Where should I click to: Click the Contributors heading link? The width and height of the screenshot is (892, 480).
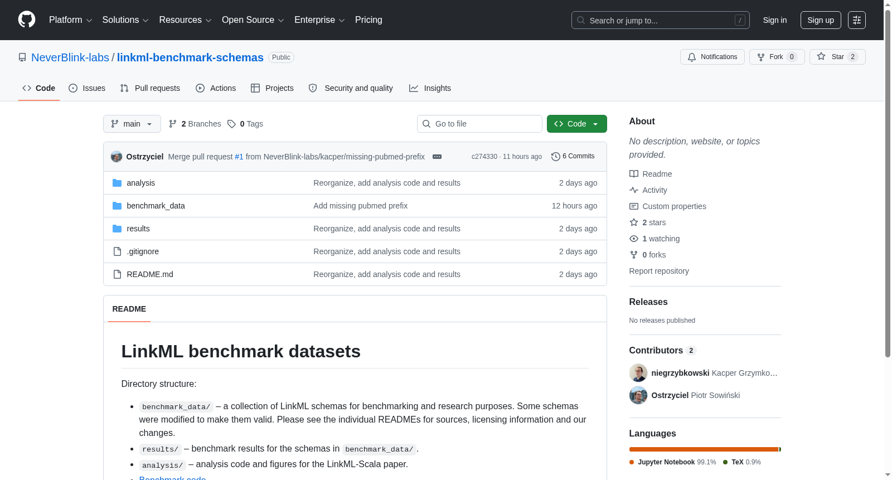point(663,350)
